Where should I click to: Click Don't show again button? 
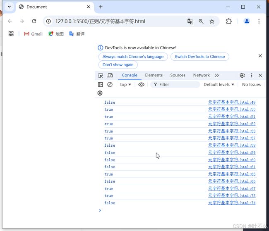coord(118,65)
